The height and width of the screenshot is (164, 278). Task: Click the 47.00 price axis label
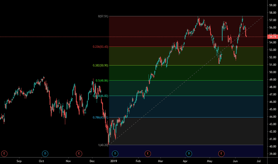273,95
